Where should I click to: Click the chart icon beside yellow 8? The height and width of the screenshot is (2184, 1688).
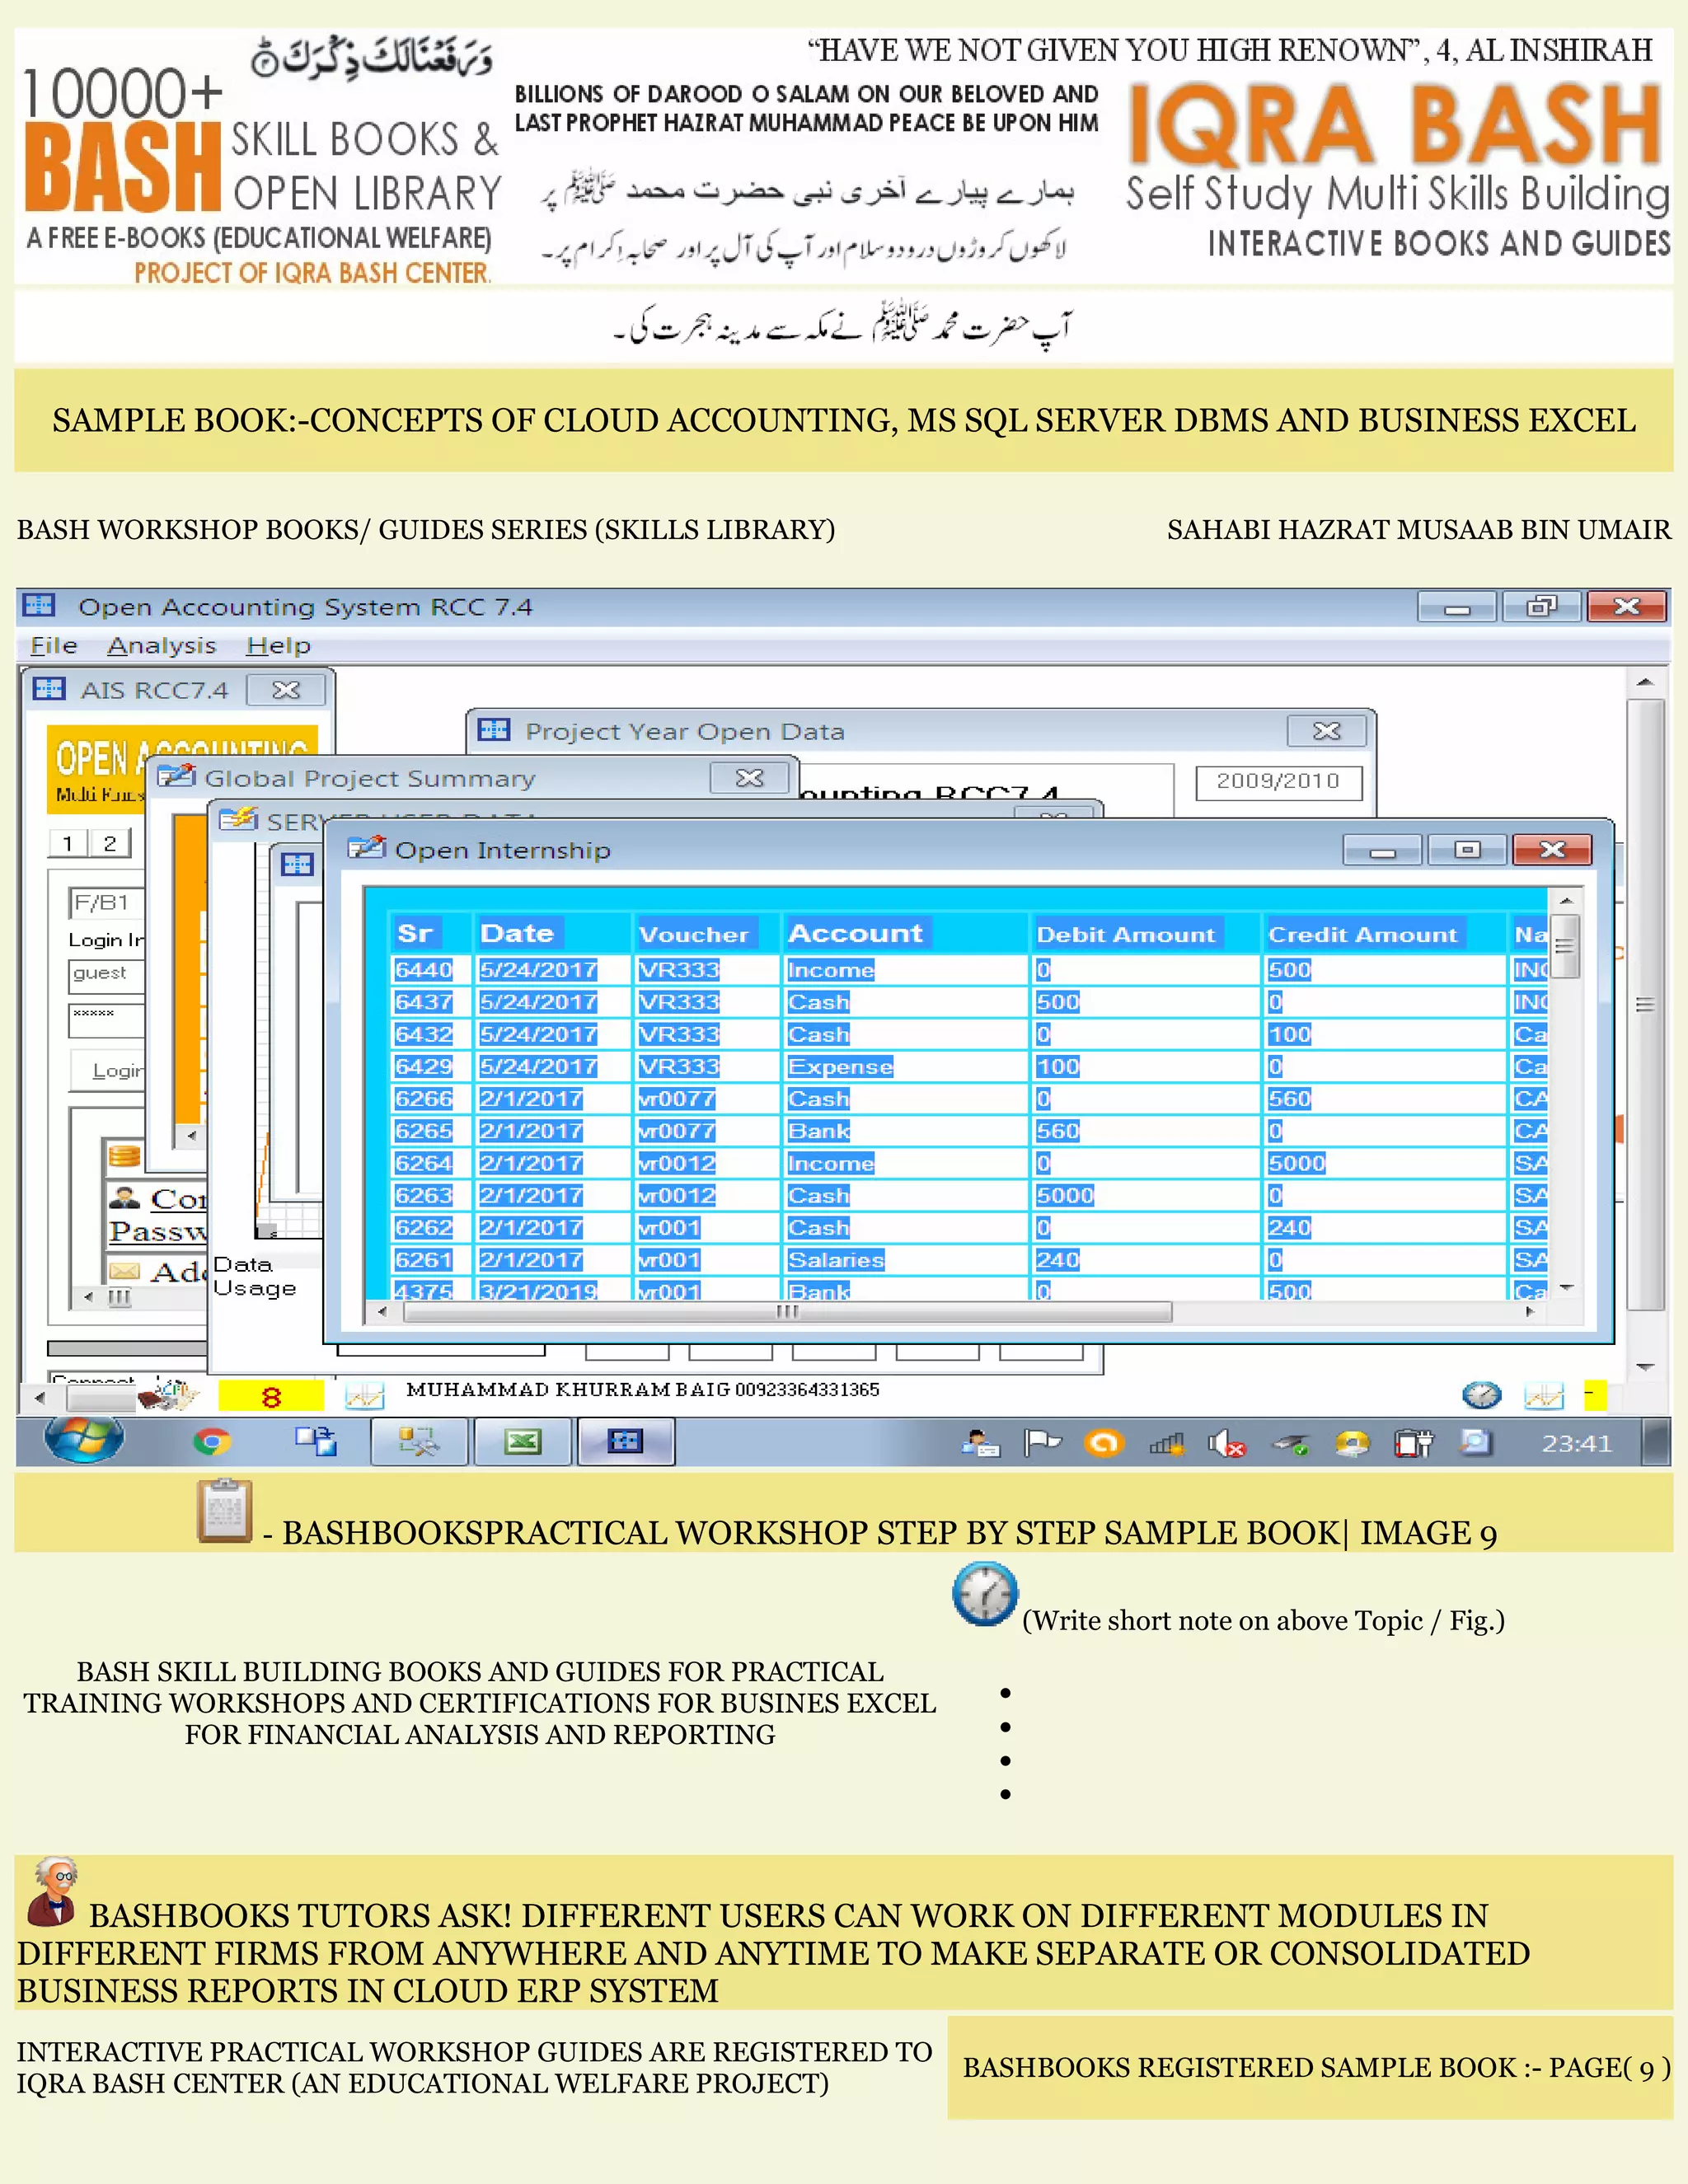(364, 1395)
